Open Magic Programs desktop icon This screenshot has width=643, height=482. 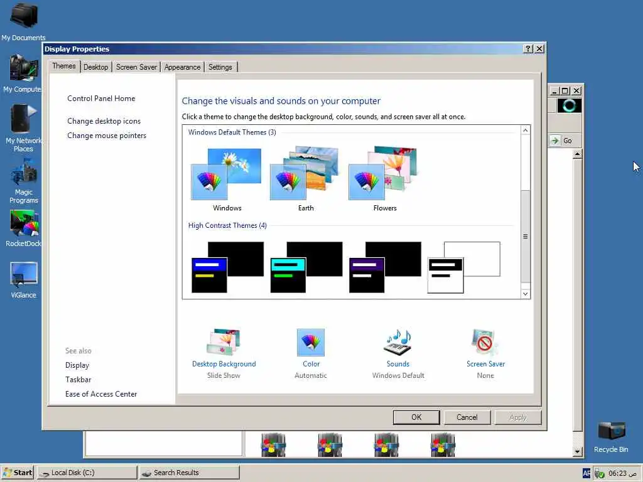(24, 183)
